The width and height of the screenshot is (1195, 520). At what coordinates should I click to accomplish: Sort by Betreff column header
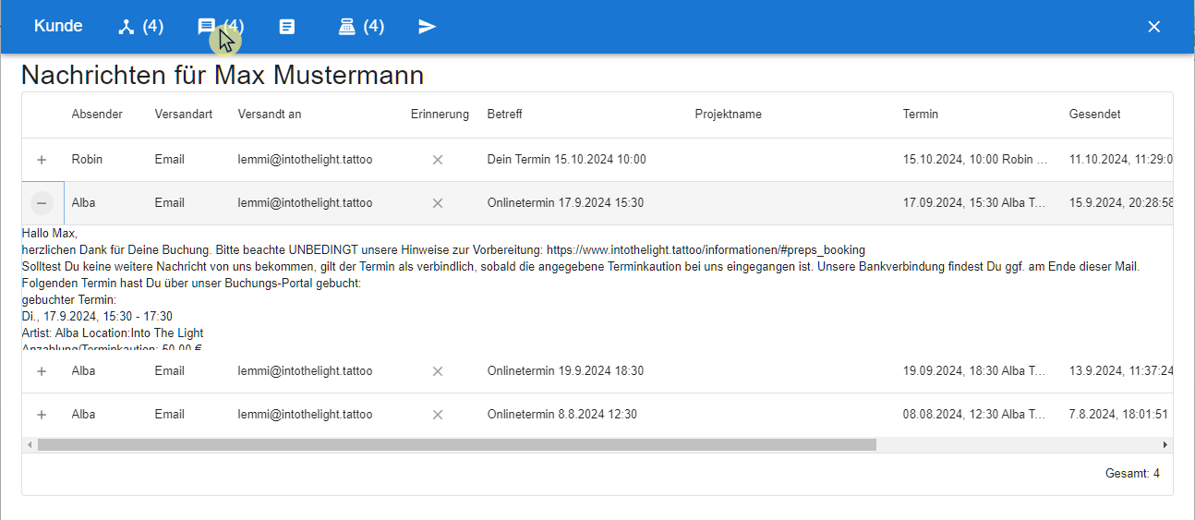pyautogui.click(x=505, y=115)
